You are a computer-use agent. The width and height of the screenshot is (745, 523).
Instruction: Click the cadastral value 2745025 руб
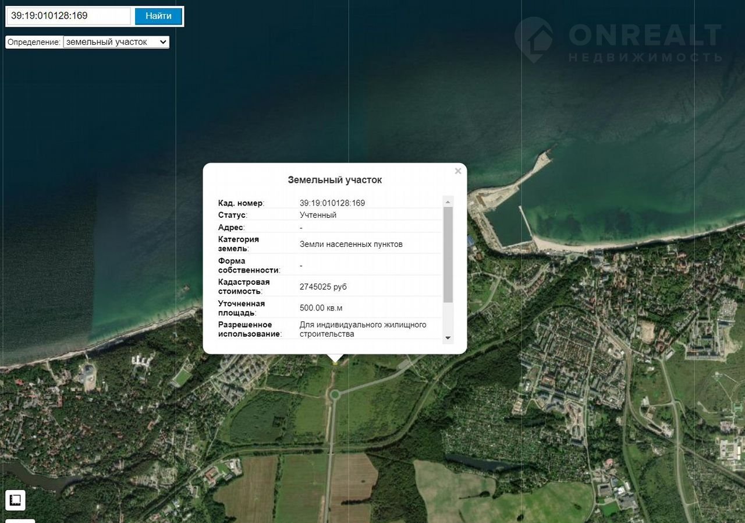(x=323, y=287)
